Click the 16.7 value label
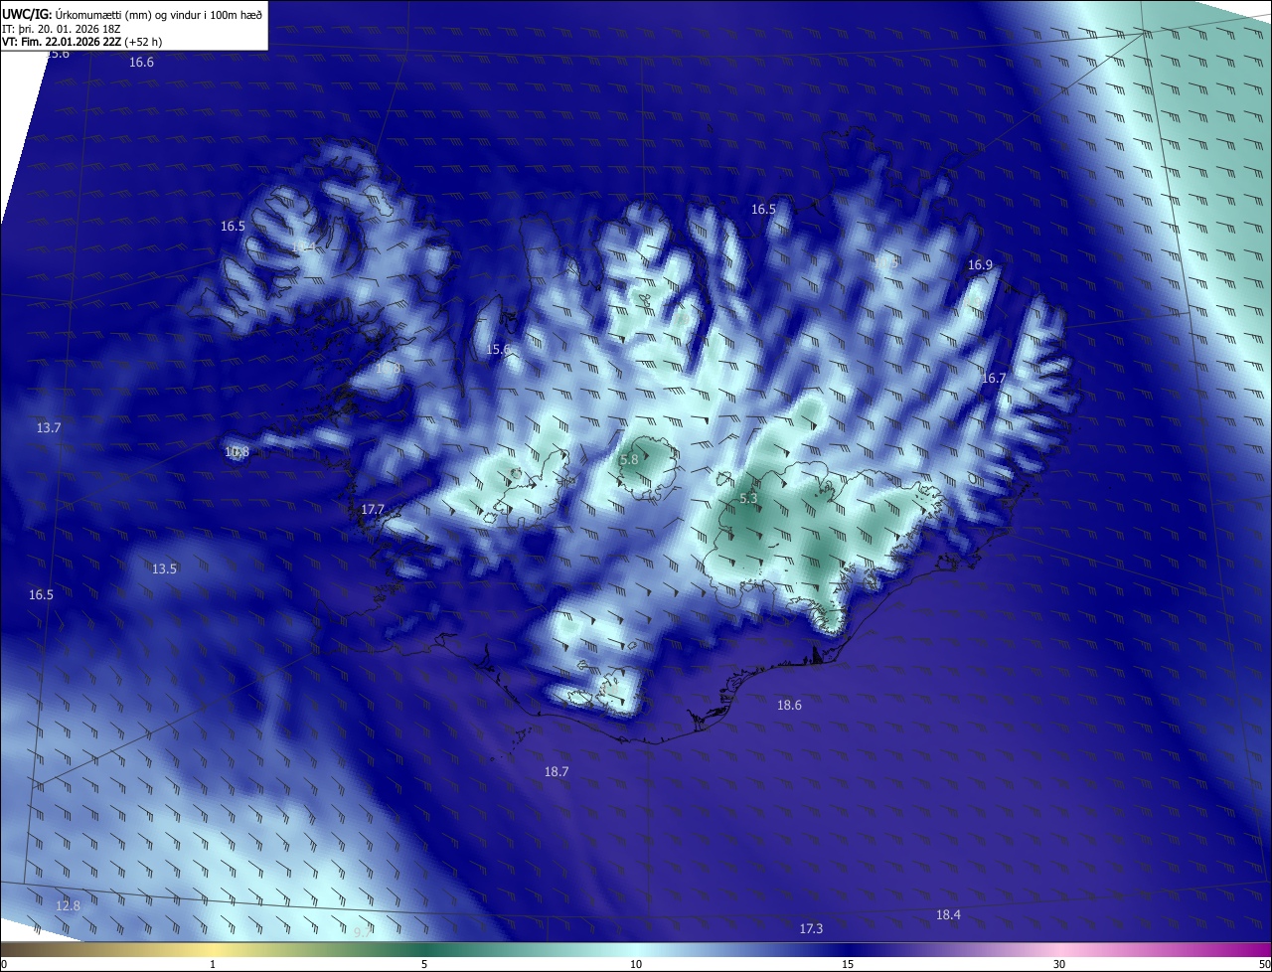Viewport: 1272px width, 972px height. tap(994, 379)
